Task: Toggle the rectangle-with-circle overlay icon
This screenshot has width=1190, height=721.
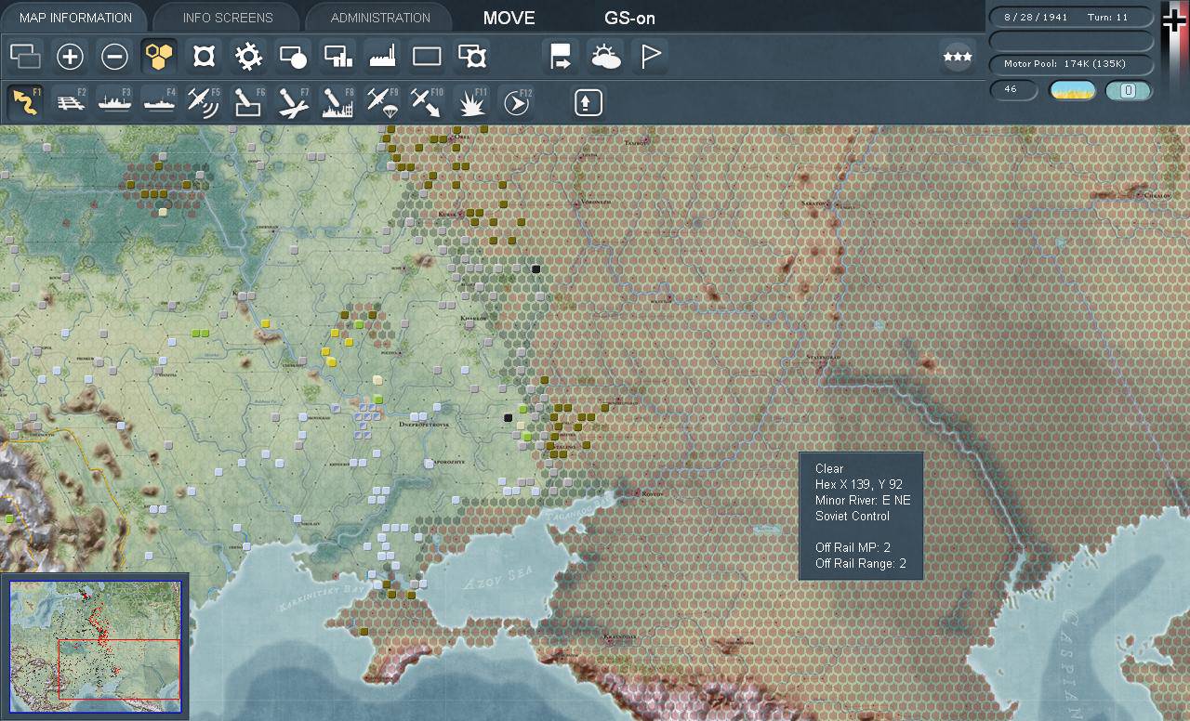Action: (293, 57)
